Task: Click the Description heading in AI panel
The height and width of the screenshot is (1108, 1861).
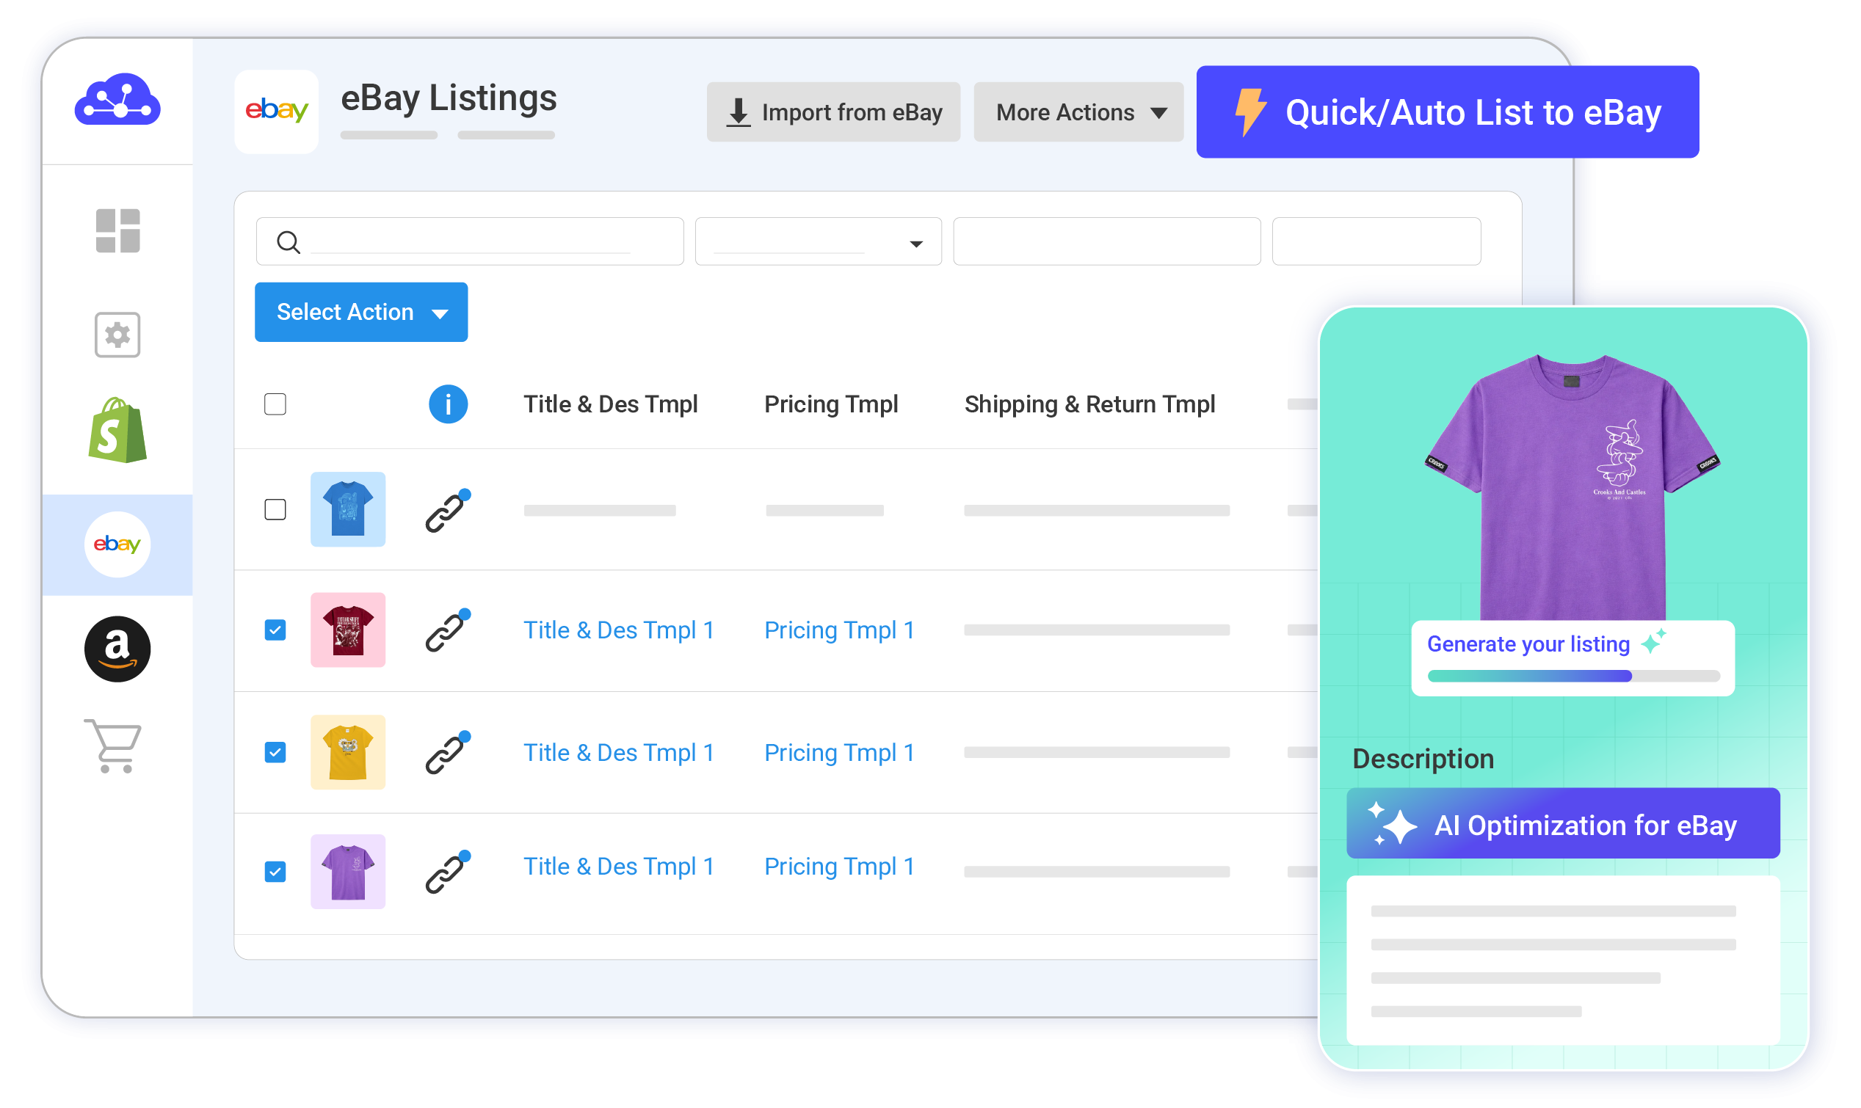Action: [x=1425, y=759]
